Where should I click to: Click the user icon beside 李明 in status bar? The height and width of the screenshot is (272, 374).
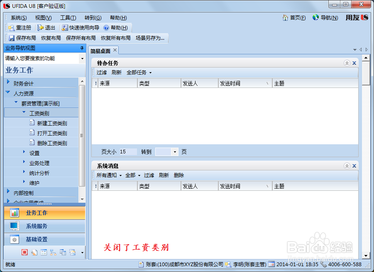tap(228, 265)
